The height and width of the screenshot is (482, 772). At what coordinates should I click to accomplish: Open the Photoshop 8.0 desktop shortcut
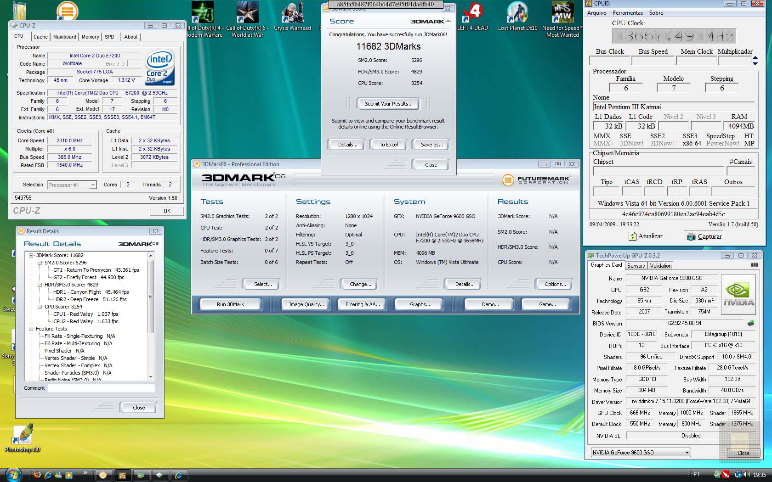coord(23,438)
